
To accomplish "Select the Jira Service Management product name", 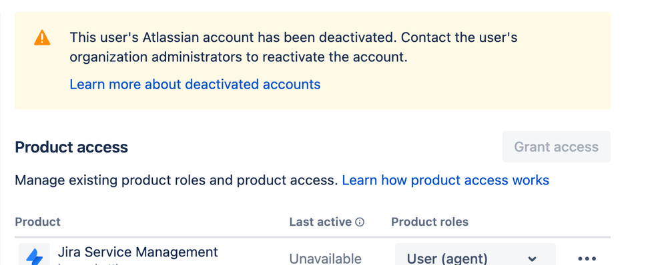I will 138,252.
